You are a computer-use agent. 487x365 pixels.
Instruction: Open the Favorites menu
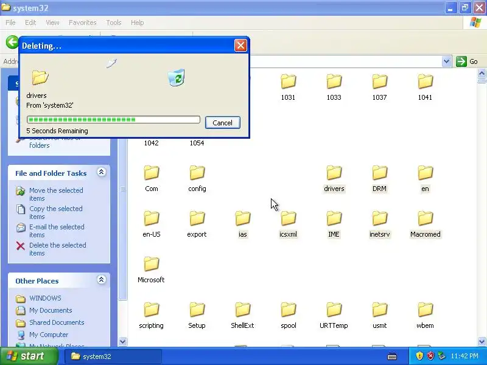(83, 23)
